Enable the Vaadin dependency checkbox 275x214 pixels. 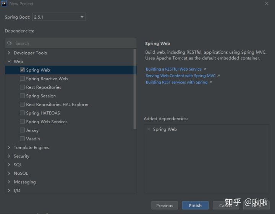pos(22,139)
